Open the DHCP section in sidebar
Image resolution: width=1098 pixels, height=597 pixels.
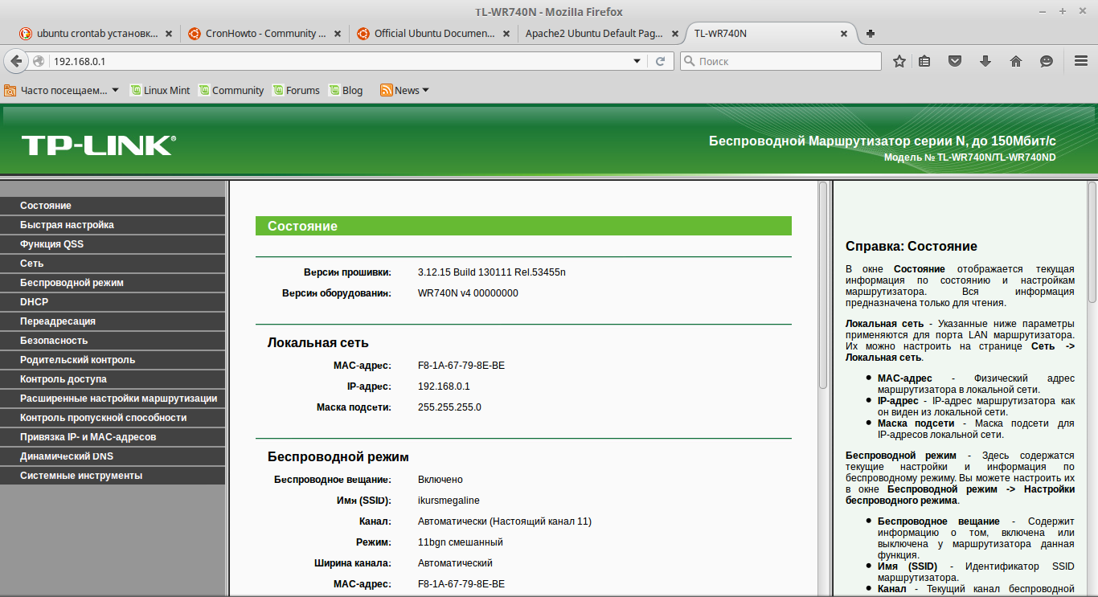[x=113, y=302]
